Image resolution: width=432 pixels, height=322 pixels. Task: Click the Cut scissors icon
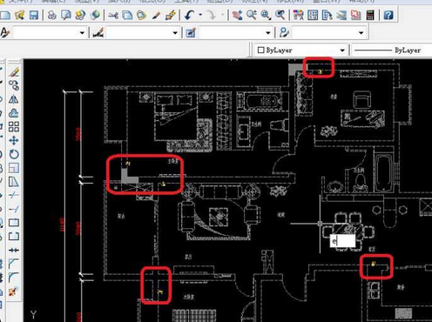tap(113, 15)
